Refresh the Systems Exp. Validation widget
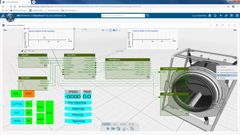The image size is (240, 135). (x=223, y=25)
